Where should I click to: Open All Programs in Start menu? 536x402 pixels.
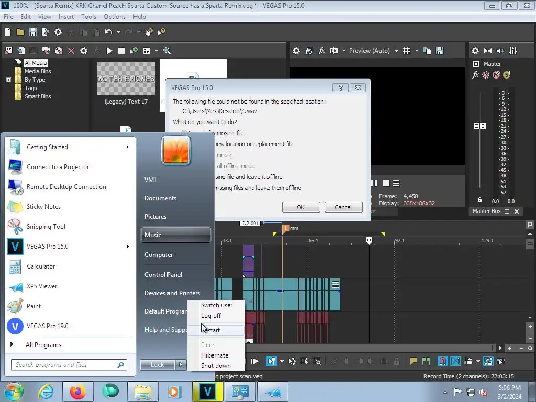tap(43, 345)
